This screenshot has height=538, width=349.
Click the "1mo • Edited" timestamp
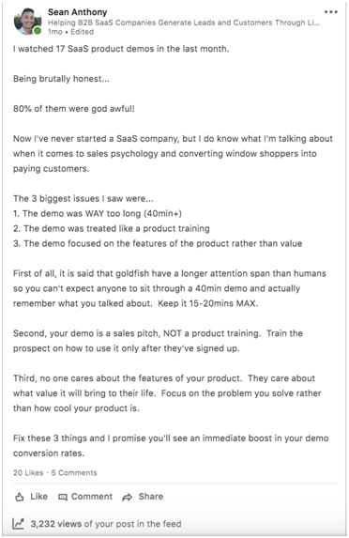click(70, 32)
